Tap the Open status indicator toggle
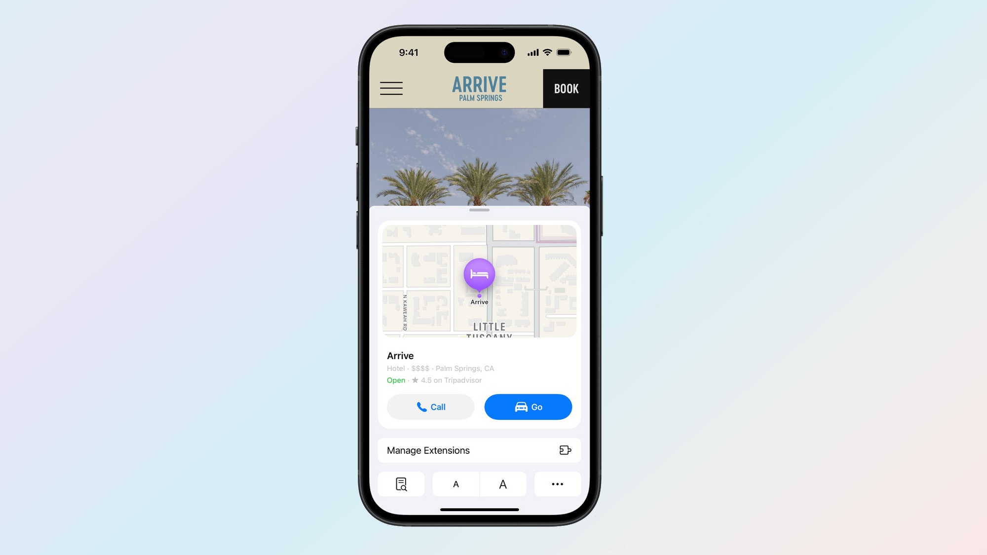 [396, 379]
